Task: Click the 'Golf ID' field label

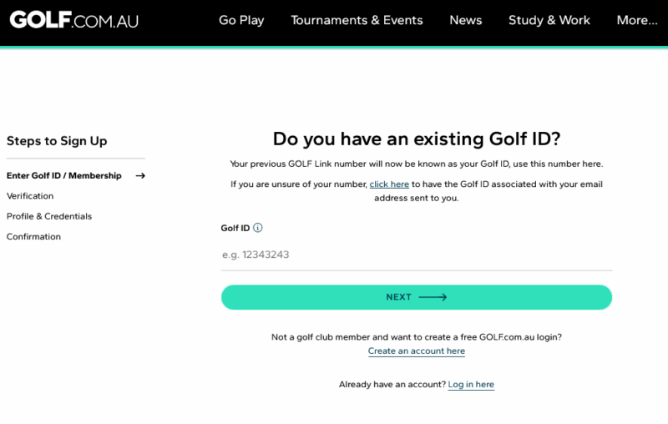Action: [235, 228]
